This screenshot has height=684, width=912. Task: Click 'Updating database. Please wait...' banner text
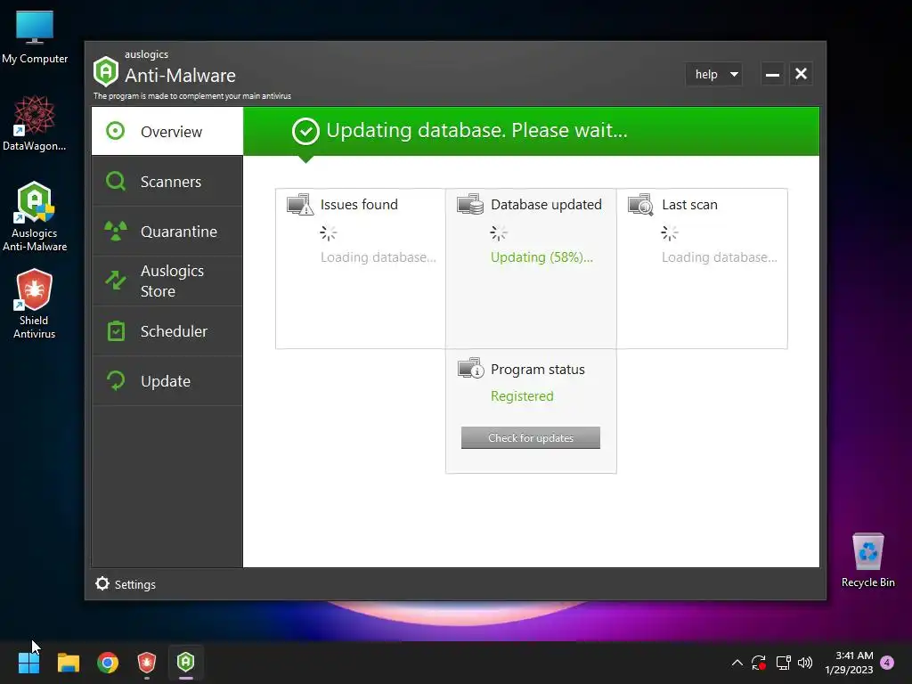pos(477,130)
